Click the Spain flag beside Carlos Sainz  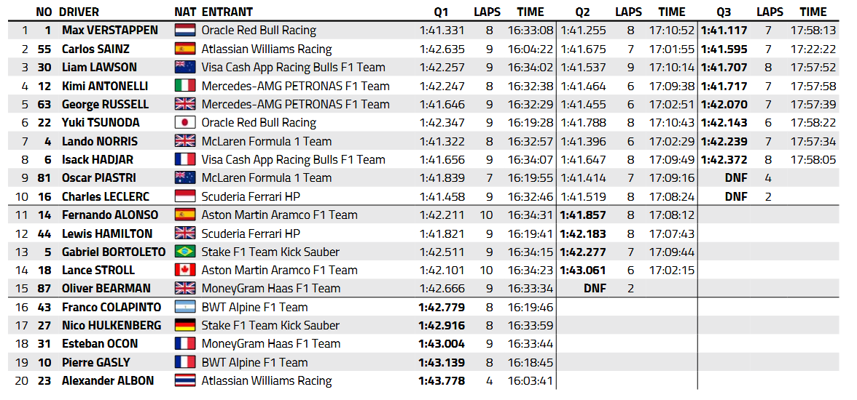[186, 49]
